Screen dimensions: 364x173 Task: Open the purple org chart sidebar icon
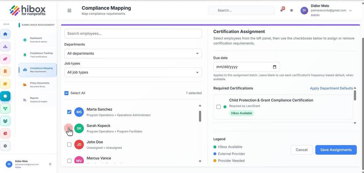pos(5,46)
